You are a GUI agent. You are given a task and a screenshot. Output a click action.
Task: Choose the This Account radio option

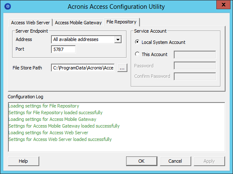(x=137, y=54)
